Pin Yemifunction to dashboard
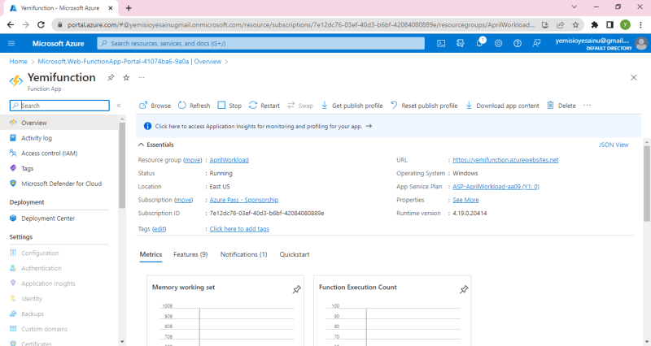651x346 pixels. pyautogui.click(x=111, y=77)
